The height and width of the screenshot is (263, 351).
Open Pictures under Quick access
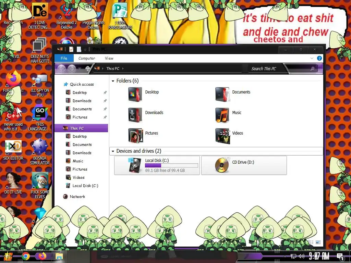(x=76, y=117)
